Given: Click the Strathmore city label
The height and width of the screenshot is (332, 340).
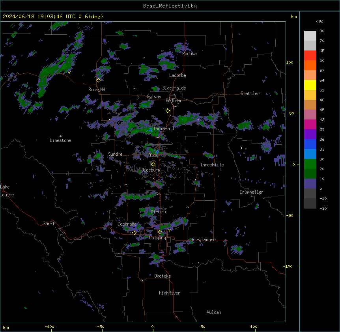Looking at the screenshot, I should (204, 240).
